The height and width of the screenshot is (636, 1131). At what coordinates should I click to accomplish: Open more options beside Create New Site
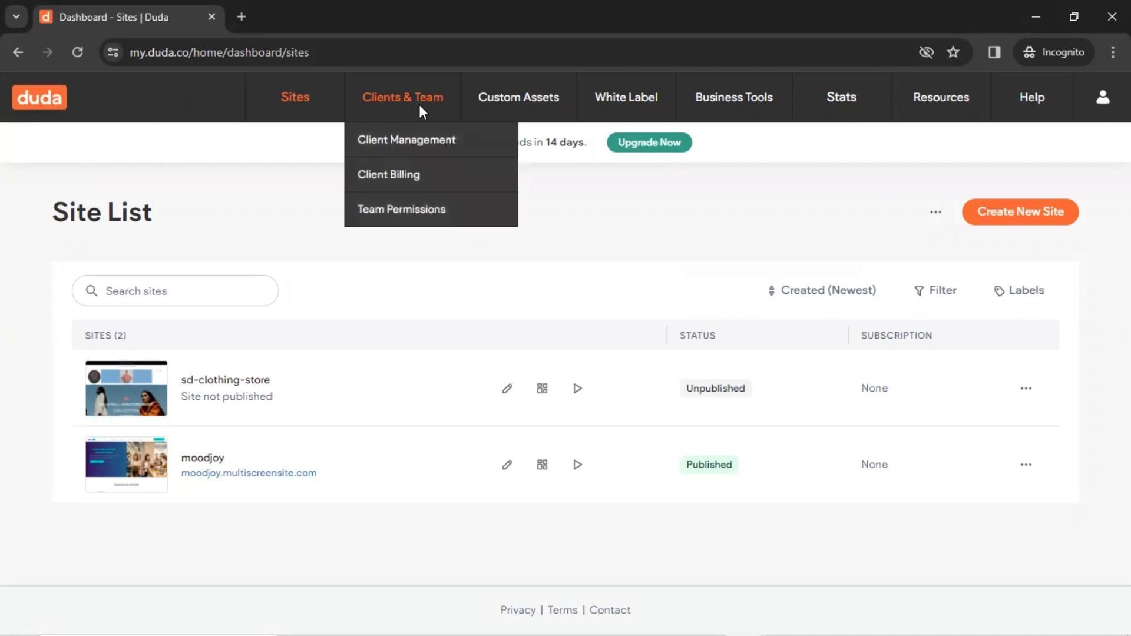935,212
